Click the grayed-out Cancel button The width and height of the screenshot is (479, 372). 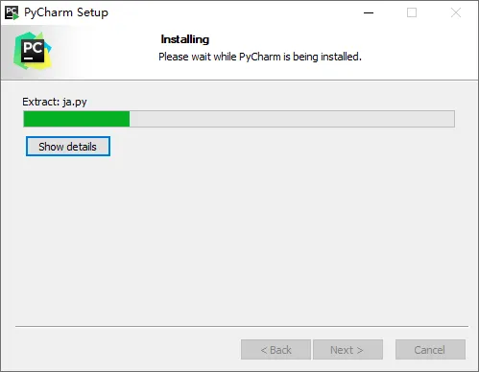click(x=430, y=350)
